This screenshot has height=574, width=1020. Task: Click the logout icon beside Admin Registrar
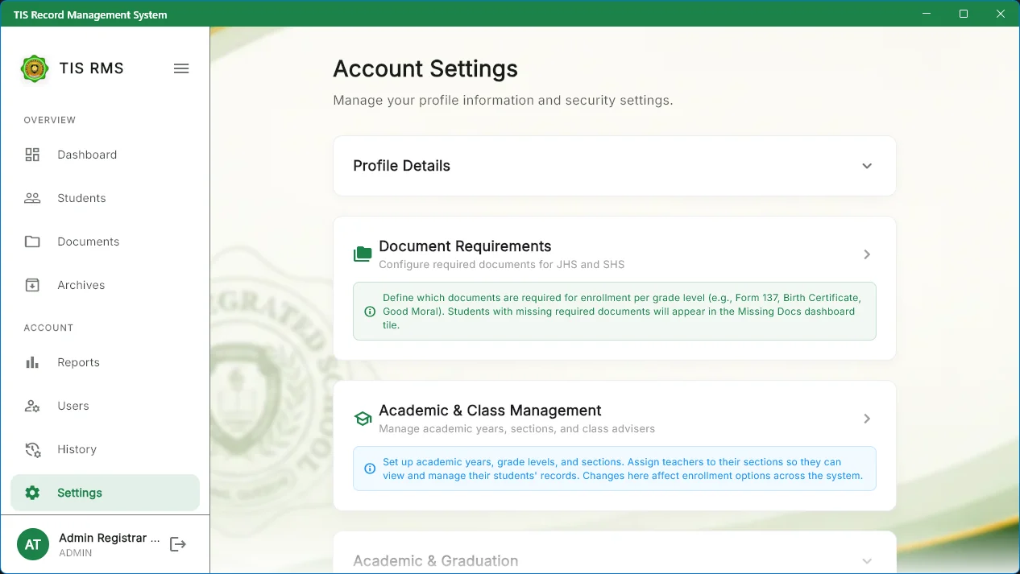[178, 544]
